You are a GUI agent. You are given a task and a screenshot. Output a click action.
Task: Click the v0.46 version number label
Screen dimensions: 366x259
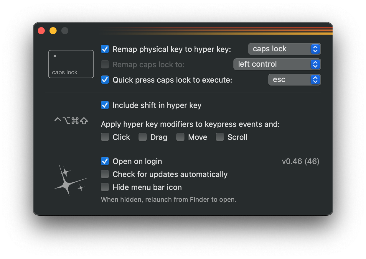click(x=301, y=161)
